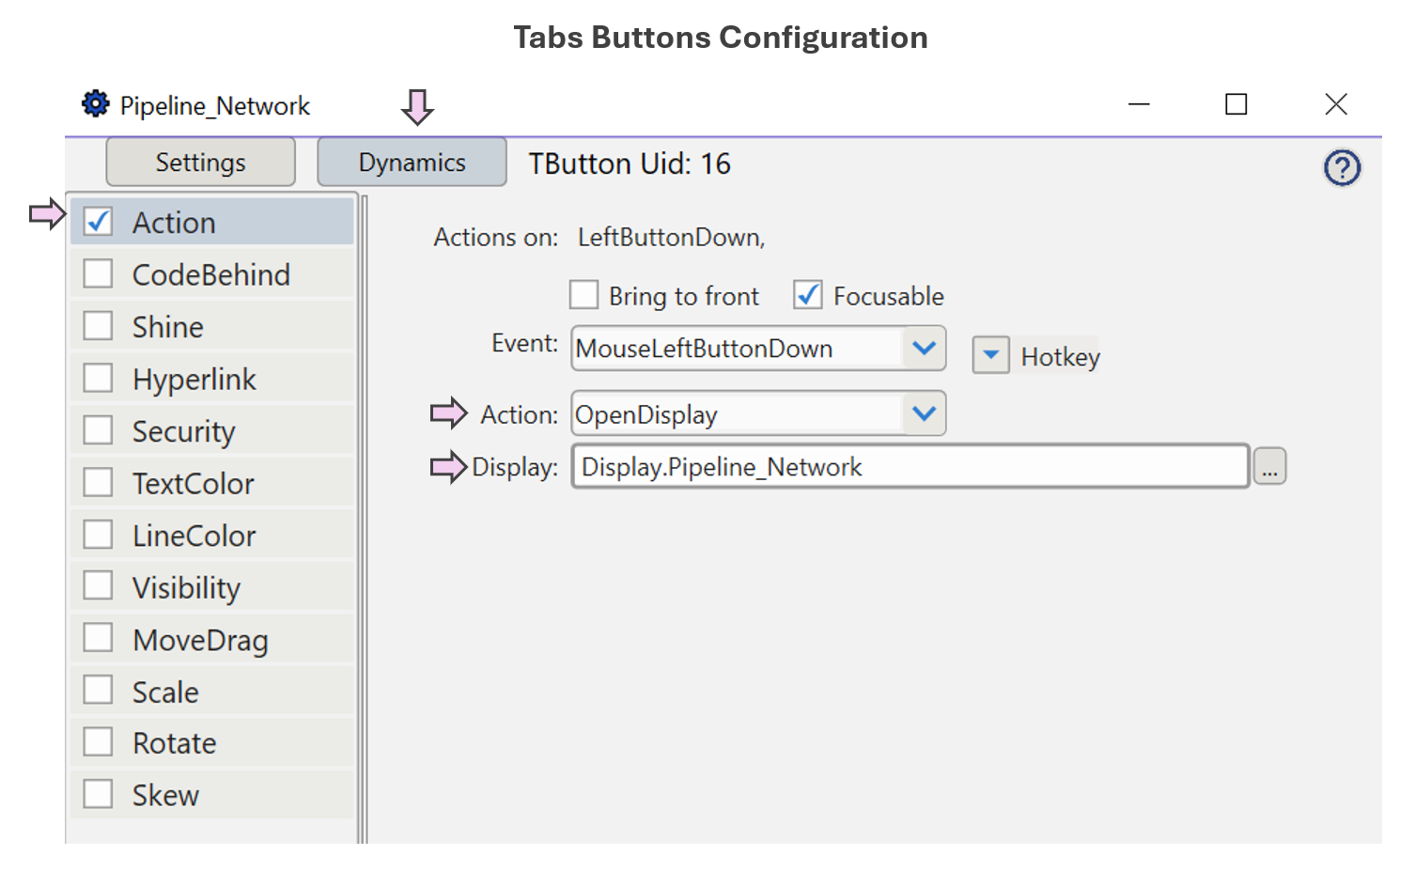Expand the Action dropdown set to OpenDisplay
Image resolution: width=1415 pixels, height=871 pixels.
tap(924, 413)
